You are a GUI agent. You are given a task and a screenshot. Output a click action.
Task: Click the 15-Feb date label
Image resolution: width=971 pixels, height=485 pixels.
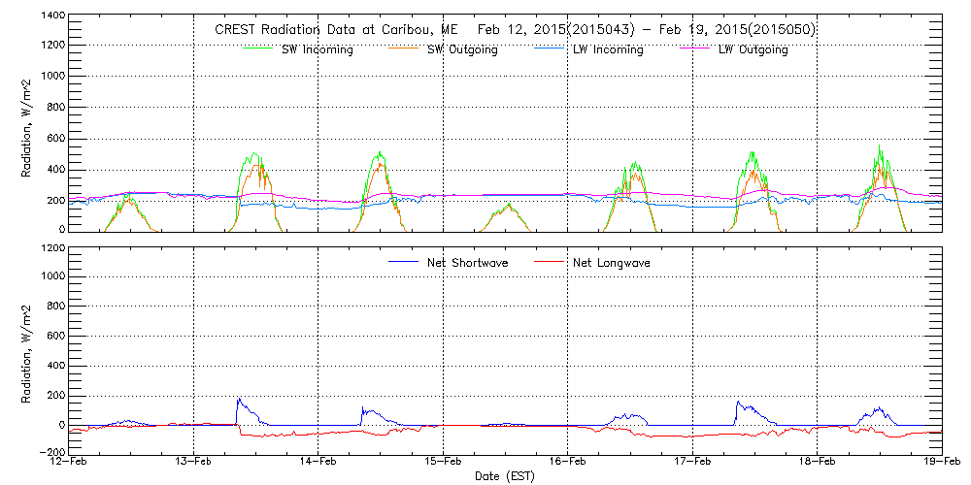[444, 462]
